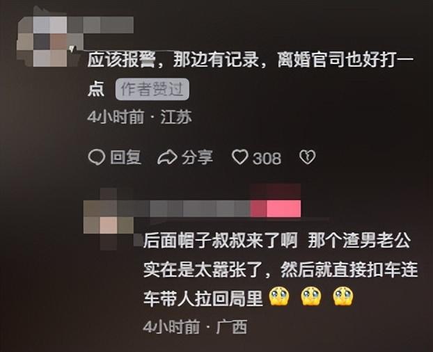Open the first commenter's blurred username

pyautogui.click(x=109, y=25)
